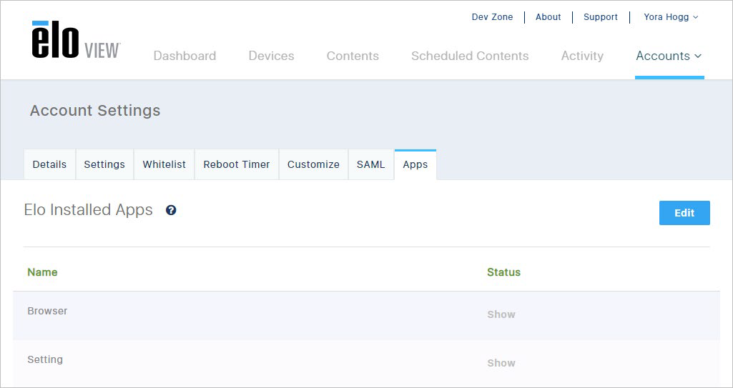Click the blue Edit button
This screenshot has width=733, height=388.
684,213
